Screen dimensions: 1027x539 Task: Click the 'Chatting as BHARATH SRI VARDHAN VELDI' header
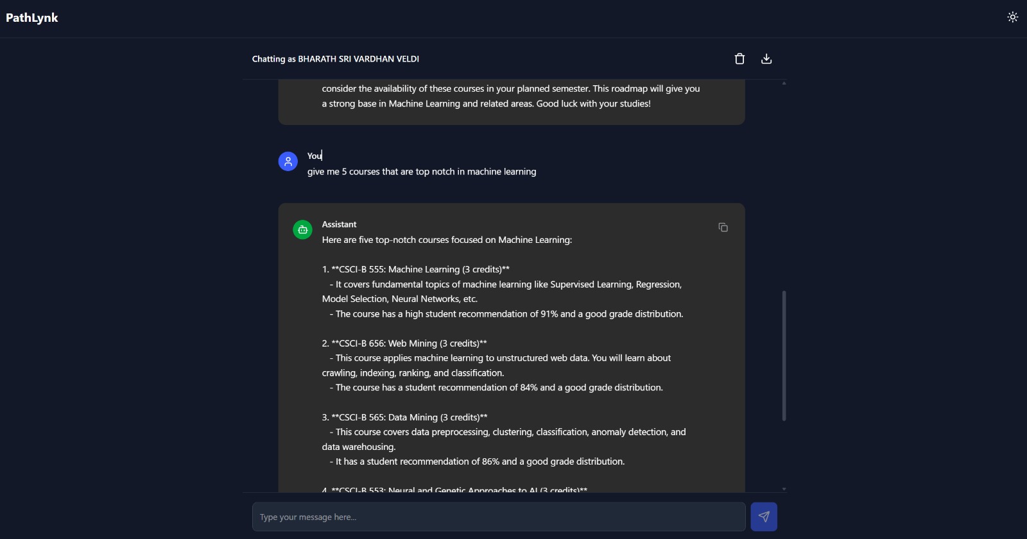pyautogui.click(x=336, y=58)
